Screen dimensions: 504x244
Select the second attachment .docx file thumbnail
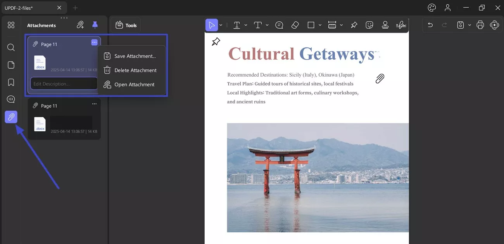[40, 124]
